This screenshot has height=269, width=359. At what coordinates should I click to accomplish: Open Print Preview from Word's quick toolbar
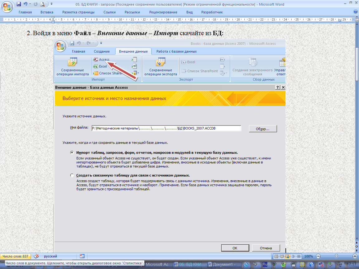click(x=43, y=4)
